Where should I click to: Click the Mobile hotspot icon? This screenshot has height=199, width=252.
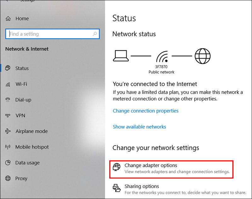(9, 147)
